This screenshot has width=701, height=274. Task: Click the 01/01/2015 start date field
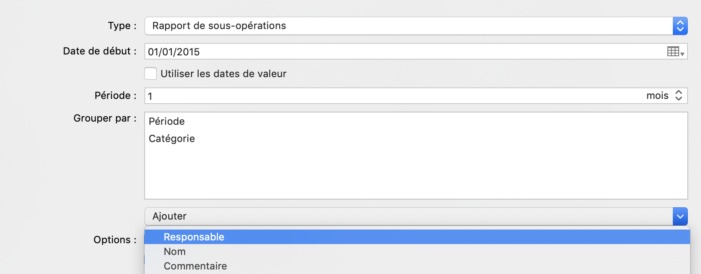coord(400,52)
